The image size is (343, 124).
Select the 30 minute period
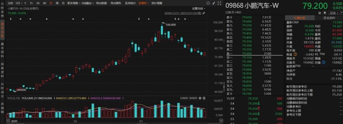(x=38, y=3)
